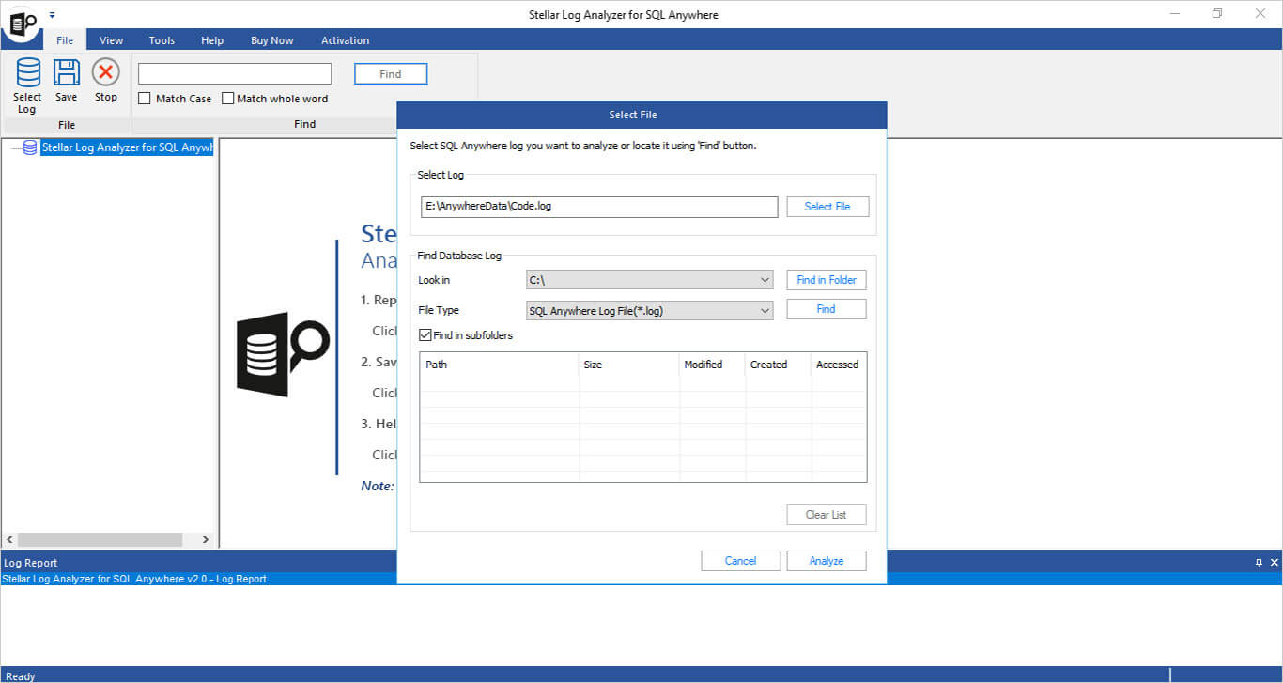
Task: Click the log path field E:\AnywhereData\Code.log
Action: point(599,207)
